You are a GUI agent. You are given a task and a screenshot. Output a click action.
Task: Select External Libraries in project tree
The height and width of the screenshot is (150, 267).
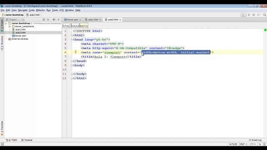point(18,39)
